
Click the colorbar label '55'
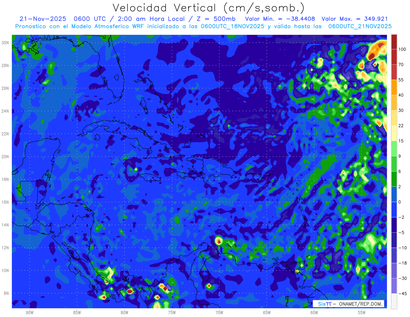click(401, 80)
